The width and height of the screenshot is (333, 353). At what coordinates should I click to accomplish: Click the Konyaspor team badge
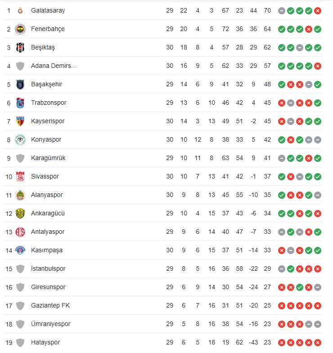(x=20, y=139)
